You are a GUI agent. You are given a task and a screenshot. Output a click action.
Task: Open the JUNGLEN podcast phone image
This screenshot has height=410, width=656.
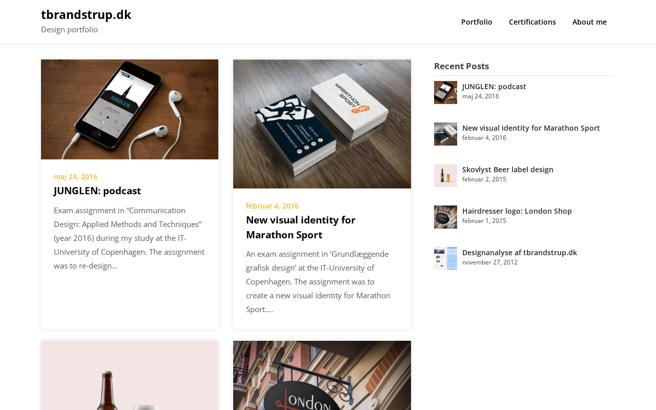(130, 109)
